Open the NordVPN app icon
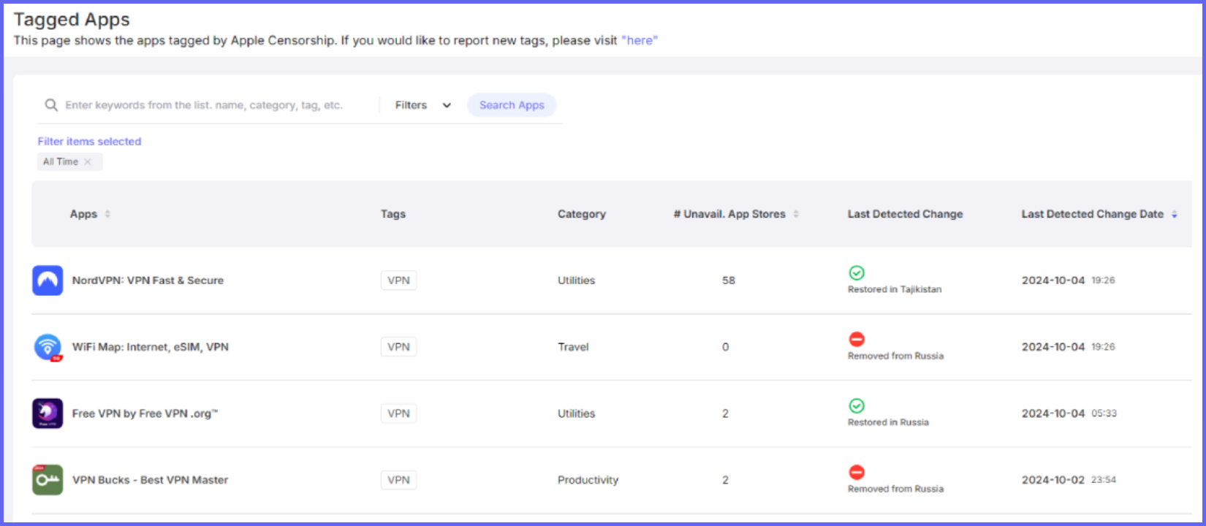 [x=48, y=281]
